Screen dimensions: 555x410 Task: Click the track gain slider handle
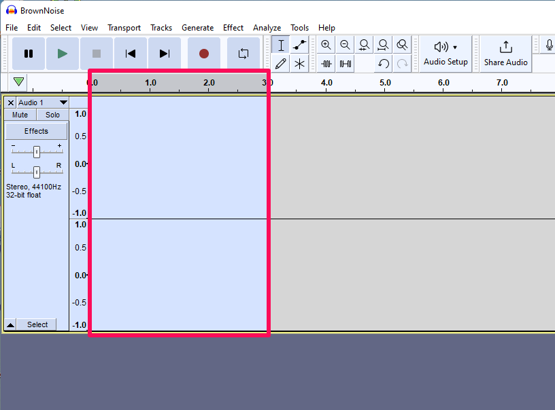pyautogui.click(x=37, y=152)
